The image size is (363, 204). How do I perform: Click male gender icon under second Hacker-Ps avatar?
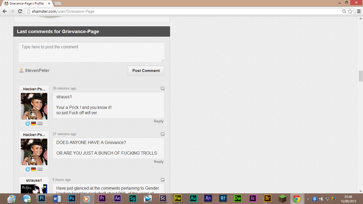pos(28,169)
